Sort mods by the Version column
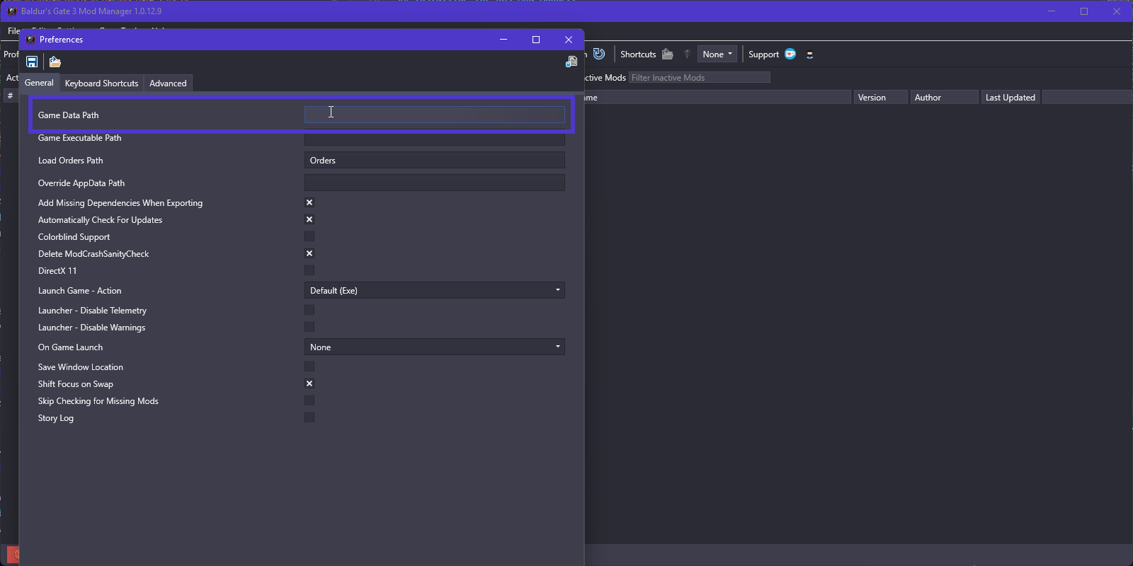Image resolution: width=1133 pixels, height=566 pixels. (880, 97)
